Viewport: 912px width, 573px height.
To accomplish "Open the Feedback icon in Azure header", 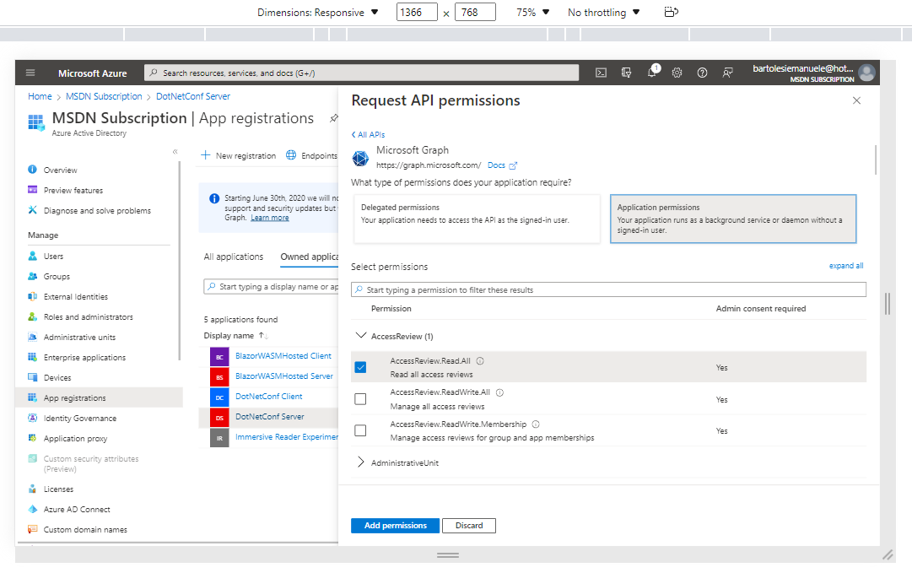I will click(x=727, y=73).
